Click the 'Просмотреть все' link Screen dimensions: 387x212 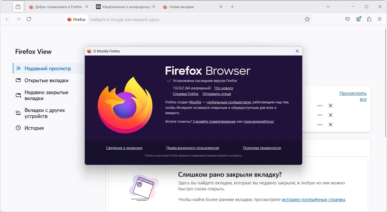click(353, 96)
